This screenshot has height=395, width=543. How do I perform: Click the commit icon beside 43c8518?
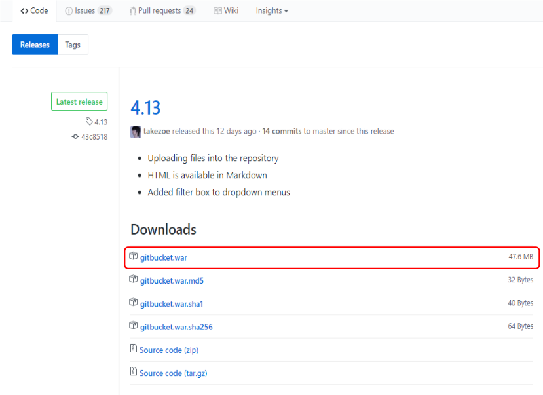pos(75,136)
